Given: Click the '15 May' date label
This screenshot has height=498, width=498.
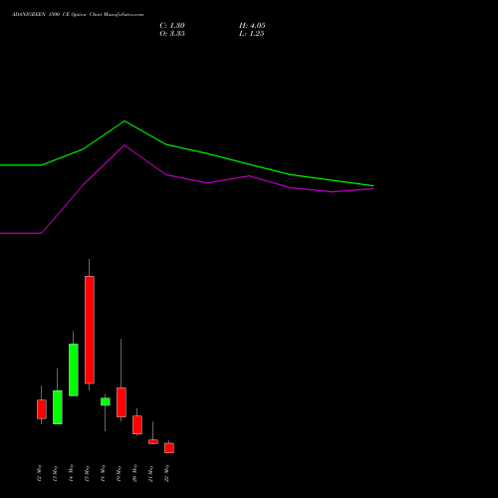Looking at the screenshot, I should [87, 473].
